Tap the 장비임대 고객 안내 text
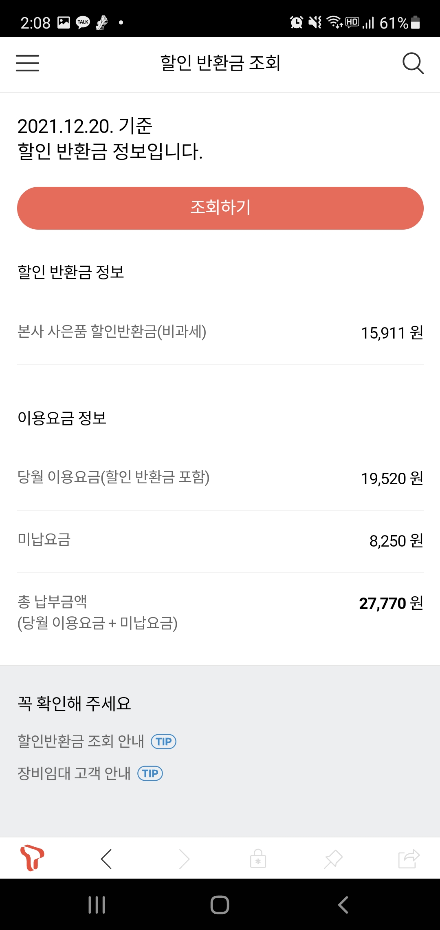 [x=74, y=773]
